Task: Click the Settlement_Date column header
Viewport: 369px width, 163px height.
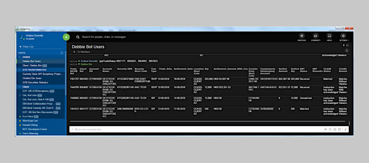Action: (183, 69)
